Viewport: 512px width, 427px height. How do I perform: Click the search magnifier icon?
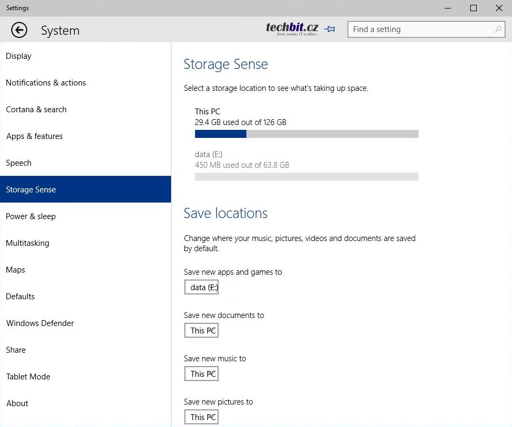pyautogui.click(x=498, y=29)
